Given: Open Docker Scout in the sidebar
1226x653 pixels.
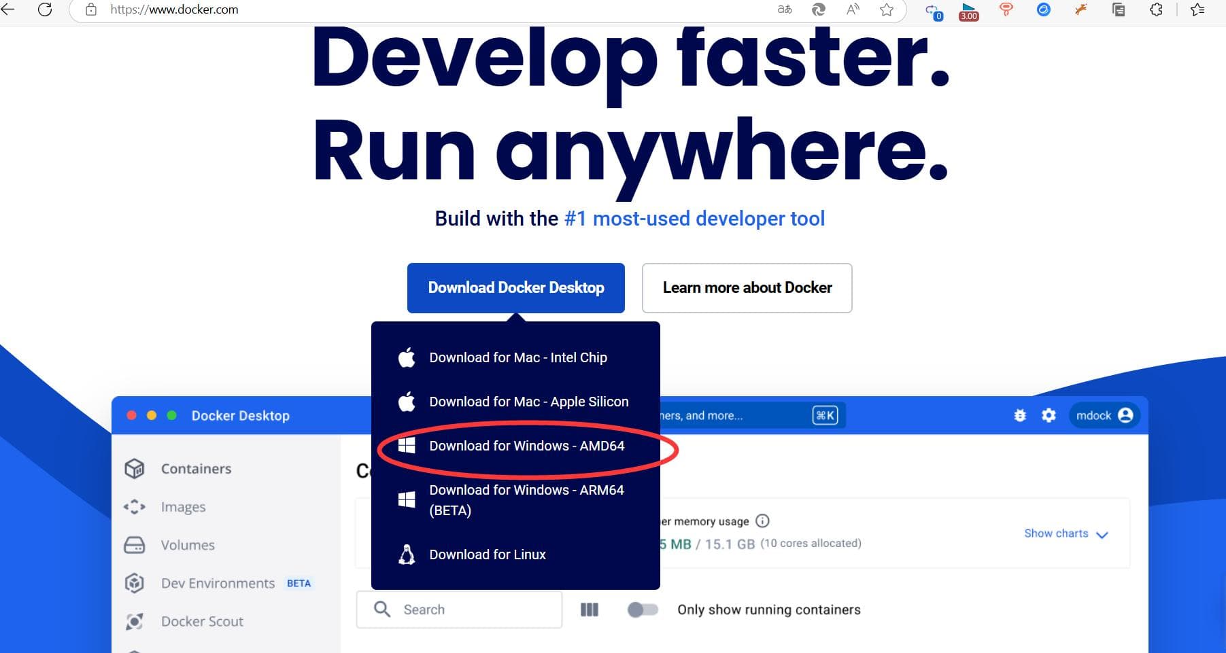Looking at the screenshot, I should coord(202,621).
